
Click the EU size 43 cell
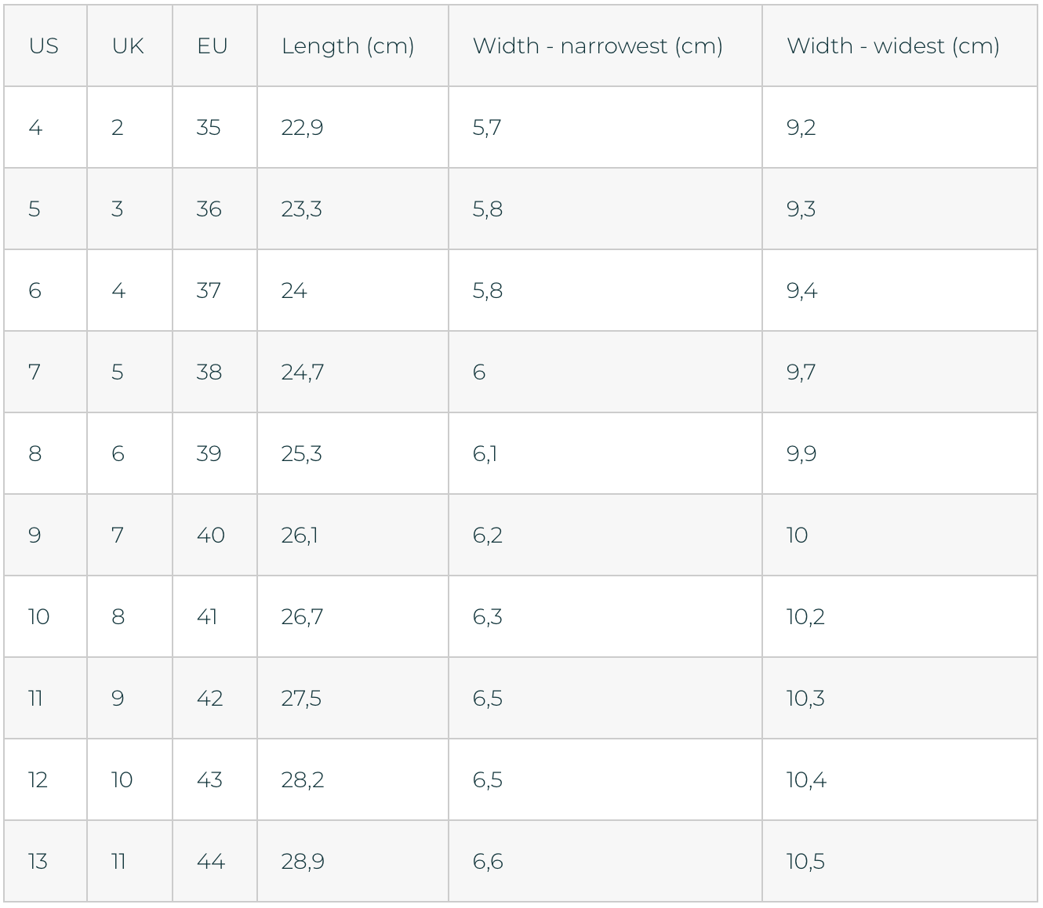[214, 779]
